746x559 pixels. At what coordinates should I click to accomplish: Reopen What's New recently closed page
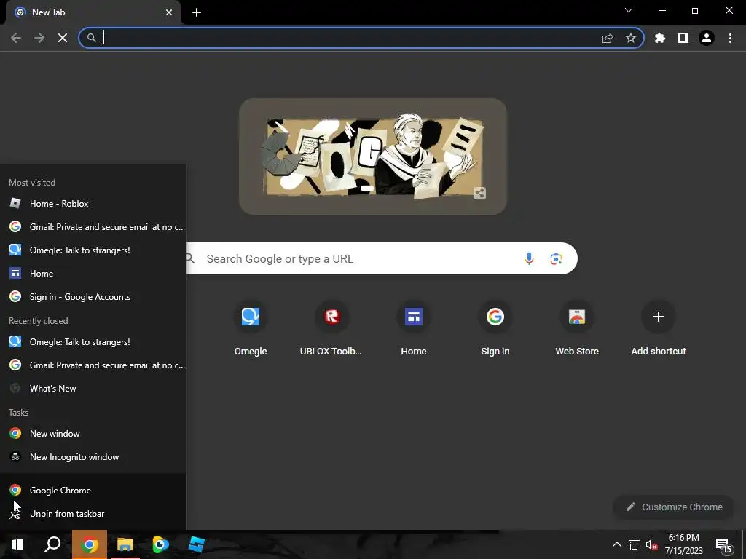(93, 389)
